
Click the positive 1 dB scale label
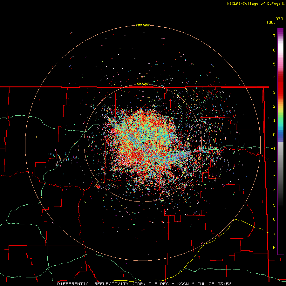[x=274, y=120]
